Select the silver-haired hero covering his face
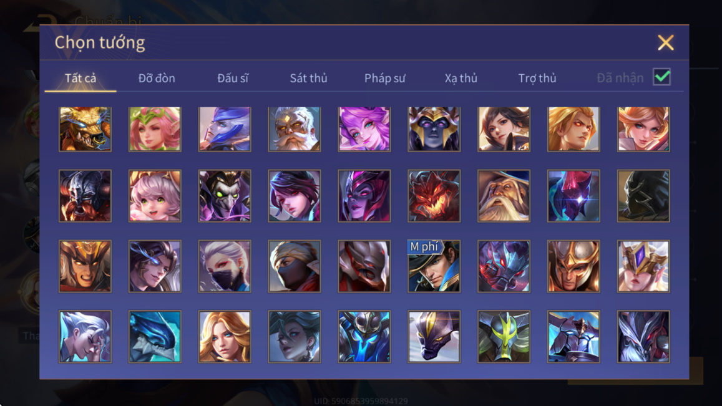This screenshot has height=406, width=722. point(85,337)
